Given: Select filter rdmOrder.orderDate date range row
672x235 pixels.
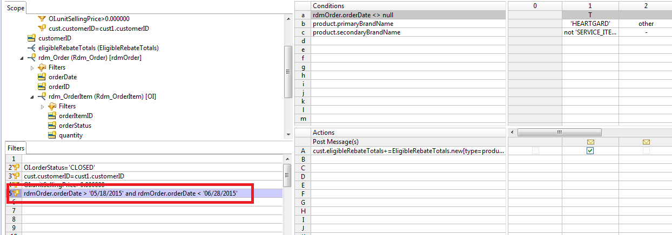Looking at the screenshot, I should 152,193.
